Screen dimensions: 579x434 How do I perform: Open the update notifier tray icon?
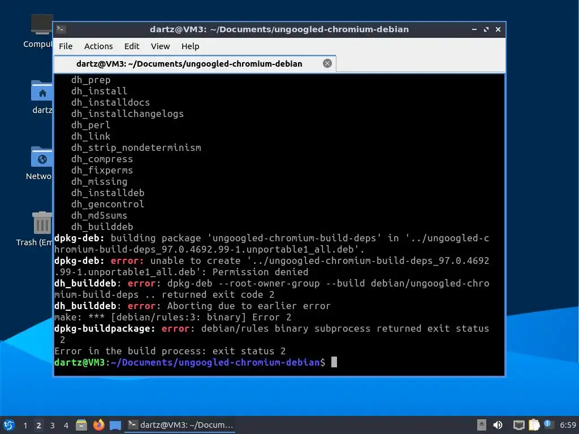click(x=548, y=424)
